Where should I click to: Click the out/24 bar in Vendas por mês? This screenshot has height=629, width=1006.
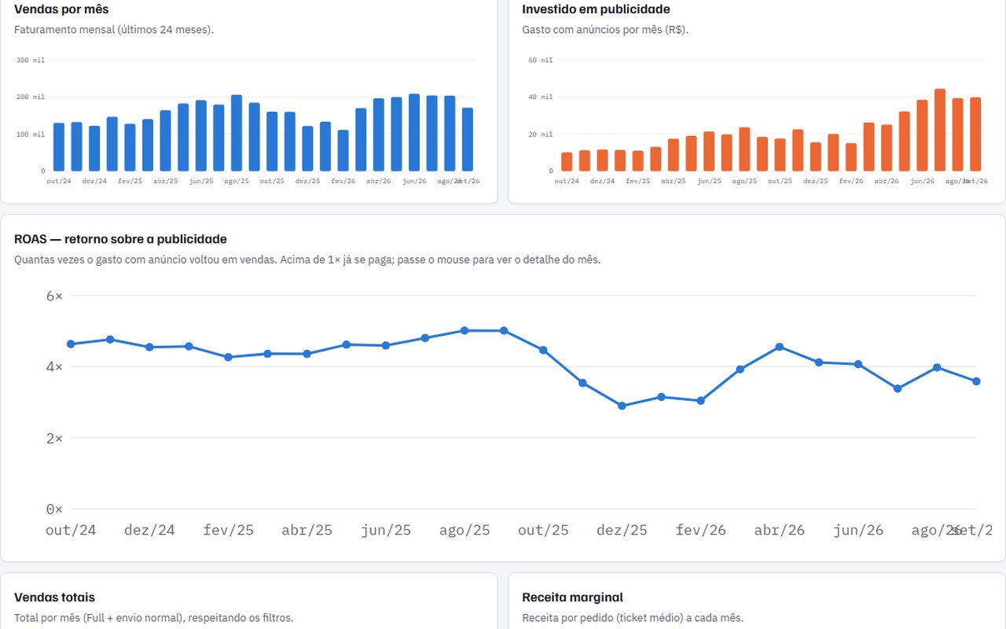(x=59, y=147)
